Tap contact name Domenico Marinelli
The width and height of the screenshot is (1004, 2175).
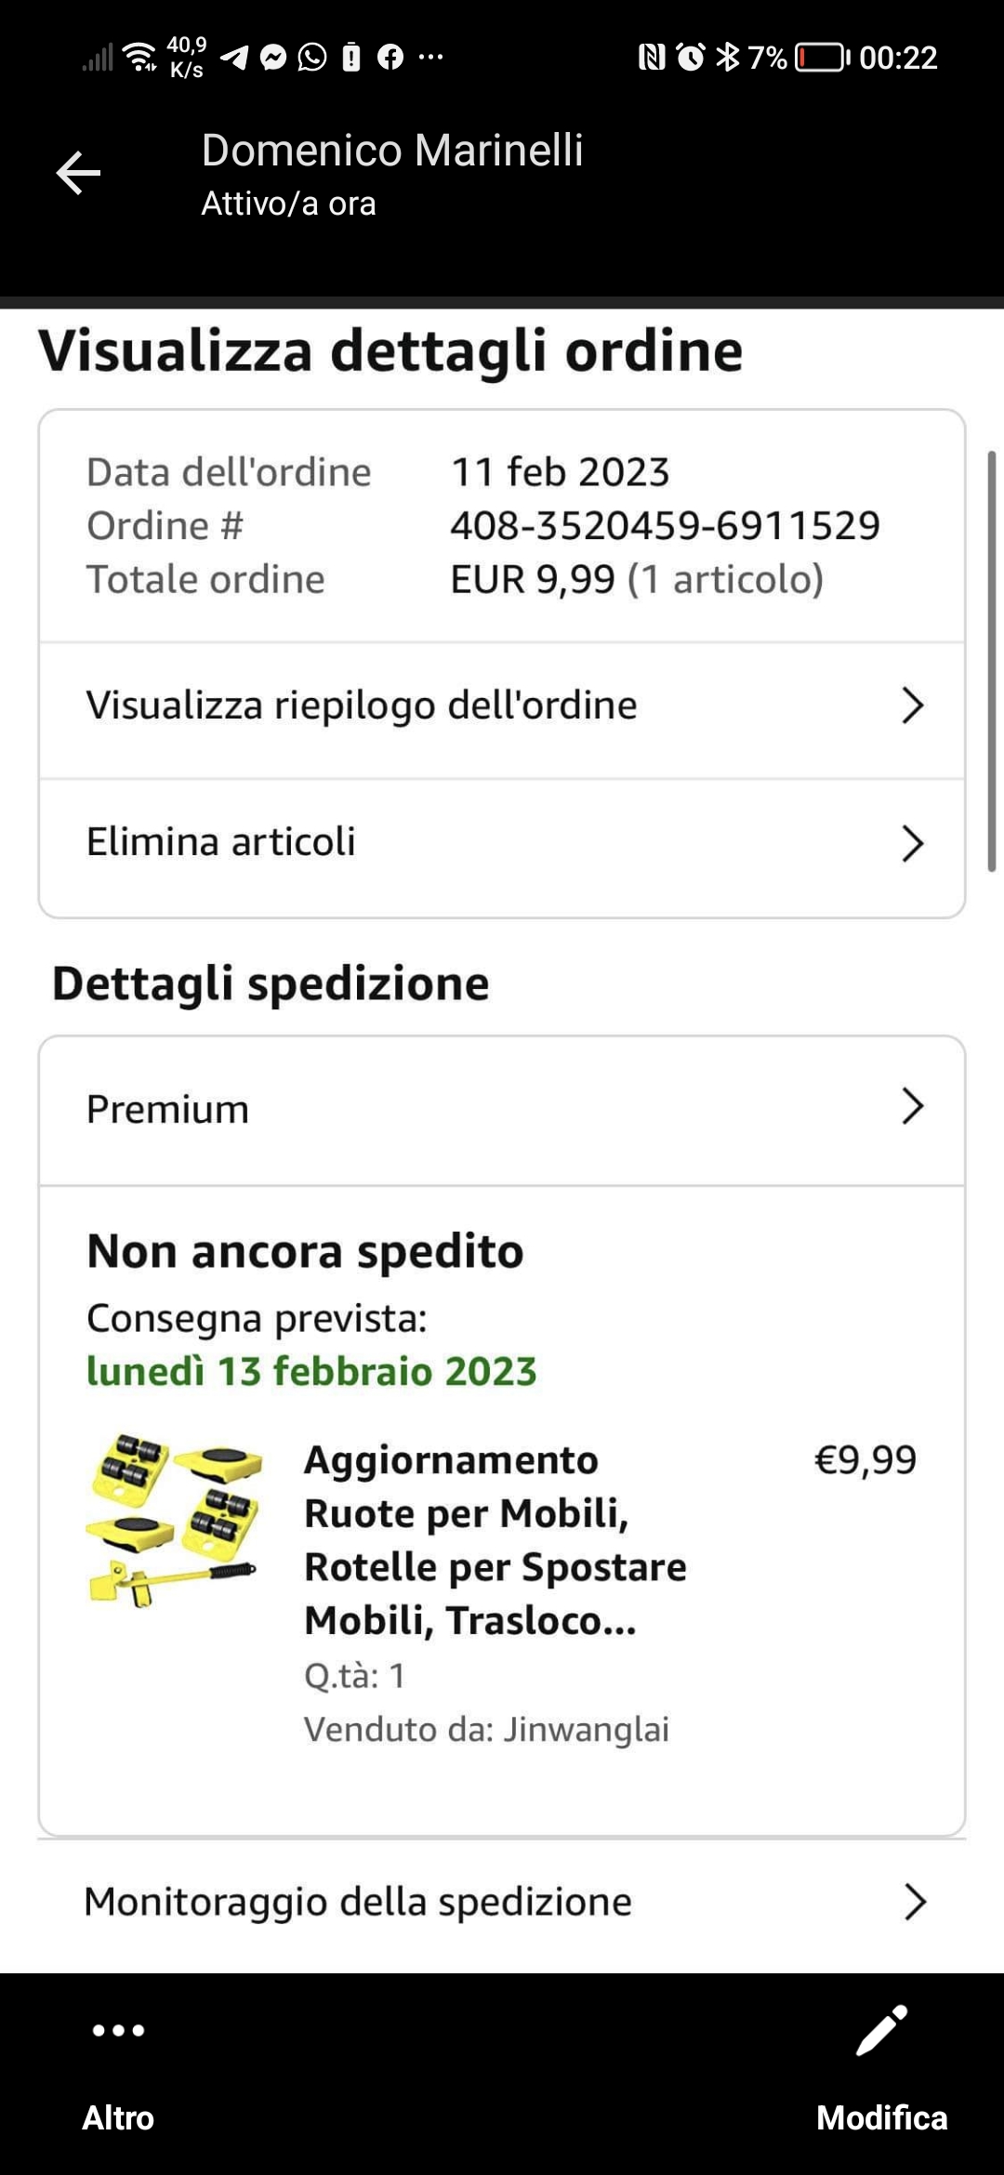392,151
